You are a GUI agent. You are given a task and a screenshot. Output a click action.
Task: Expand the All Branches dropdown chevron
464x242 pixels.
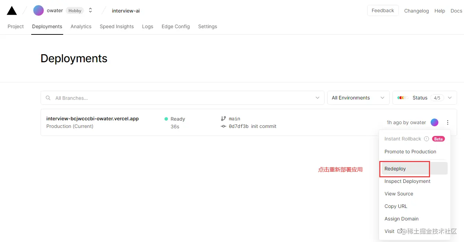pyautogui.click(x=318, y=98)
